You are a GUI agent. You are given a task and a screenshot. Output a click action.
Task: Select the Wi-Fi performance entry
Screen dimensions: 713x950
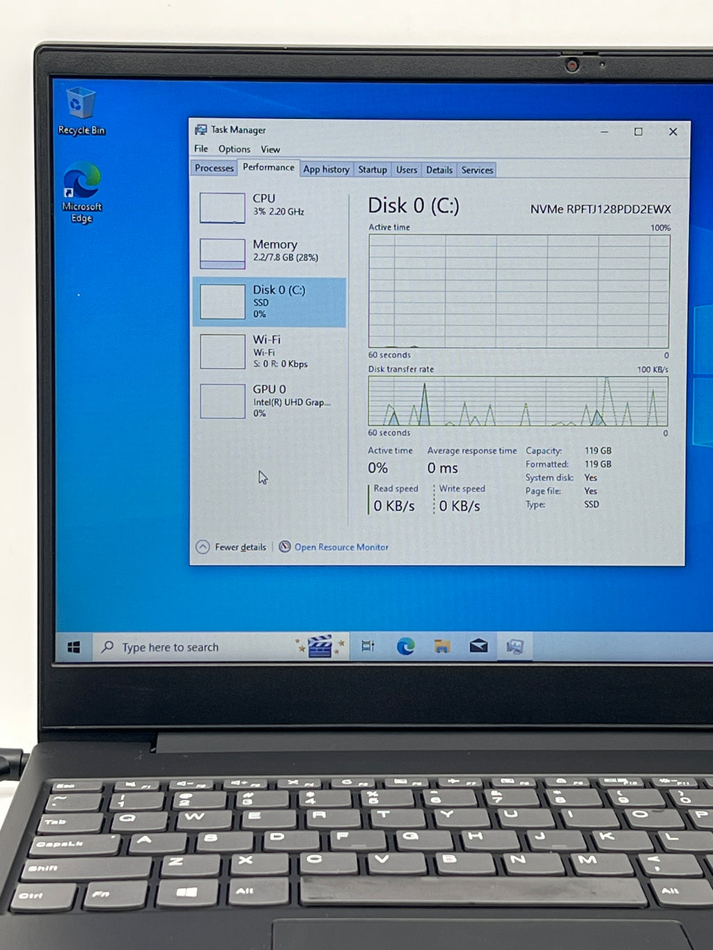269,351
